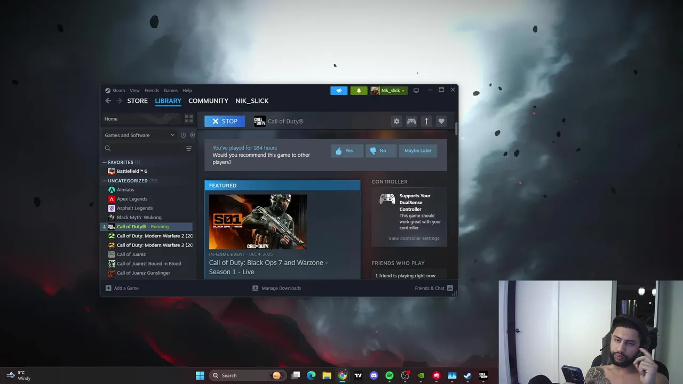Sort library by recent activity clock icon

183,135
